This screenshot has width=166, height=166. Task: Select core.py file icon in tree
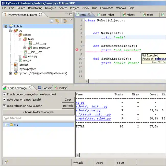(x=25, y=56)
